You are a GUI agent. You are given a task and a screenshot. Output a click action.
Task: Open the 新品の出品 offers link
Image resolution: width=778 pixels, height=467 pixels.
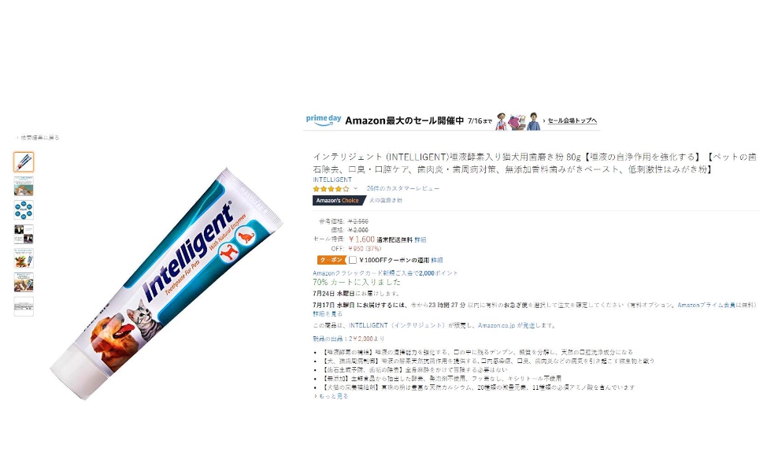pyautogui.click(x=348, y=339)
